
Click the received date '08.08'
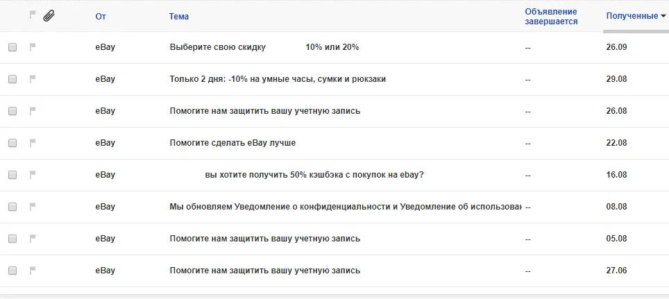(616, 207)
